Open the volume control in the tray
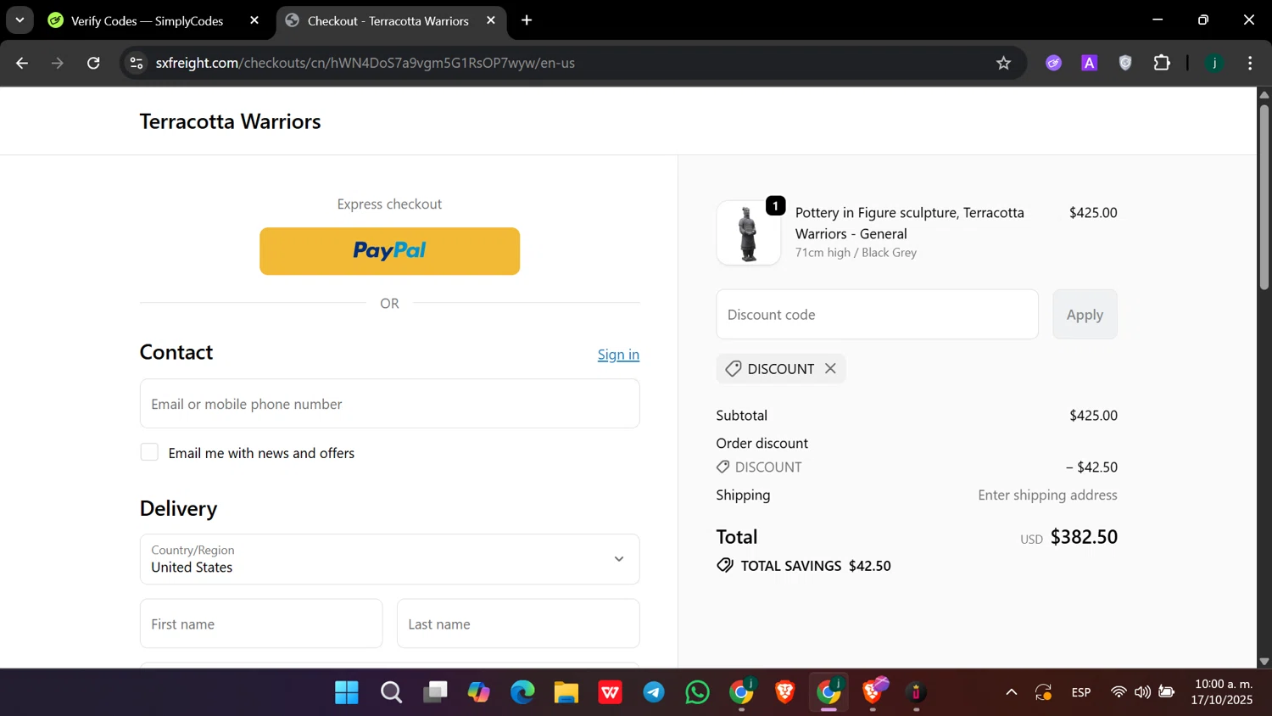 pyautogui.click(x=1142, y=692)
